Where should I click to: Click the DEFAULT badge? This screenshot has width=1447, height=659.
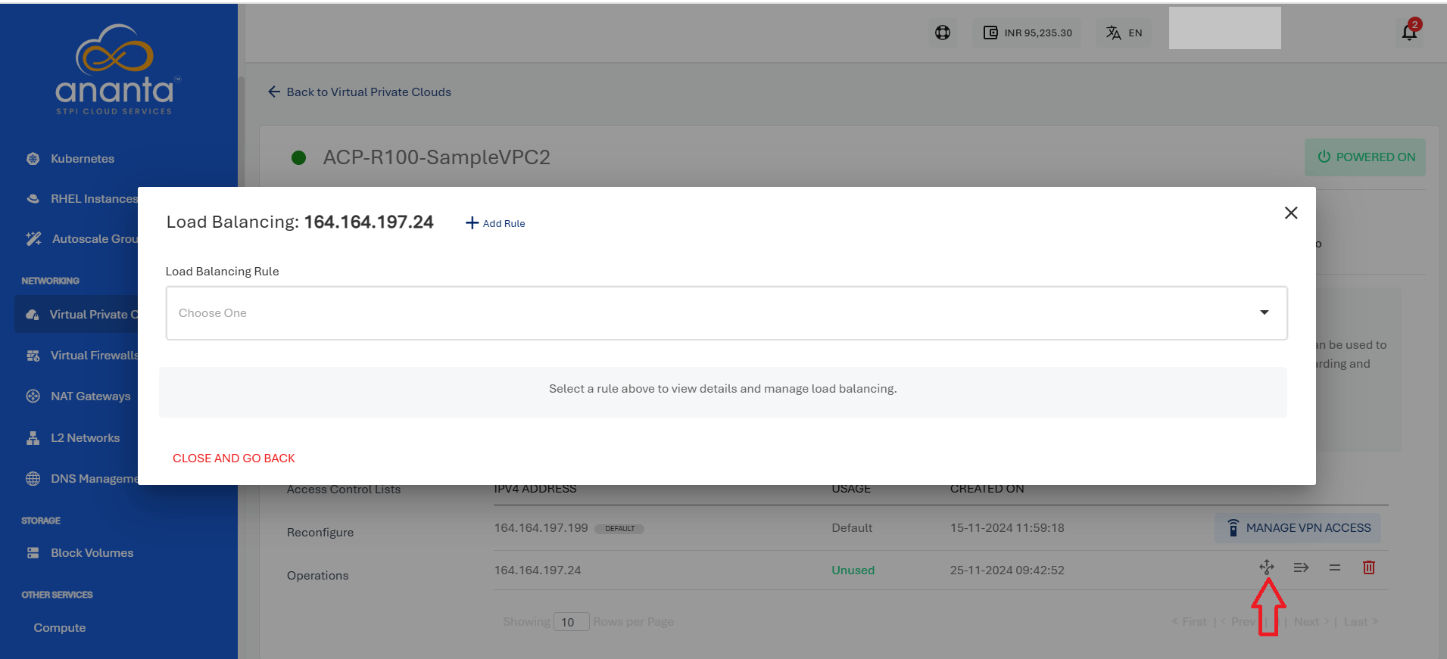click(x=619, y=529)
